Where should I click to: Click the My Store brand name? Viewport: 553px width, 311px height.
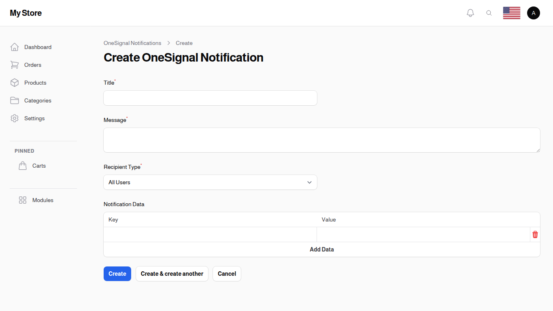point(26,13)
